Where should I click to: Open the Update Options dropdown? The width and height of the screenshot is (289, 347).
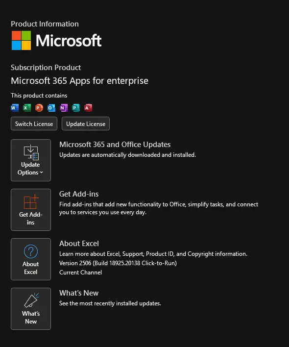(x=31, y=160)
